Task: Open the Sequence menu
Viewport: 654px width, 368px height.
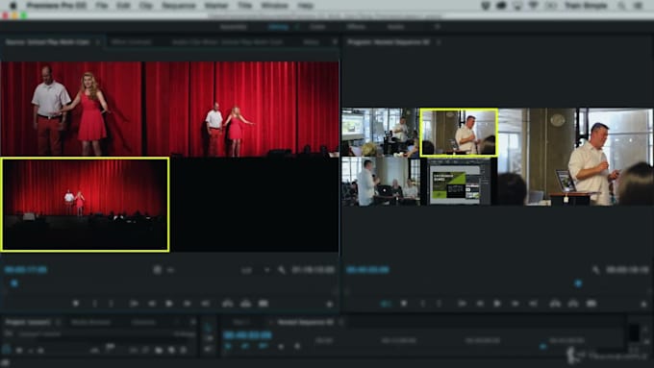Action: [179, 6]
